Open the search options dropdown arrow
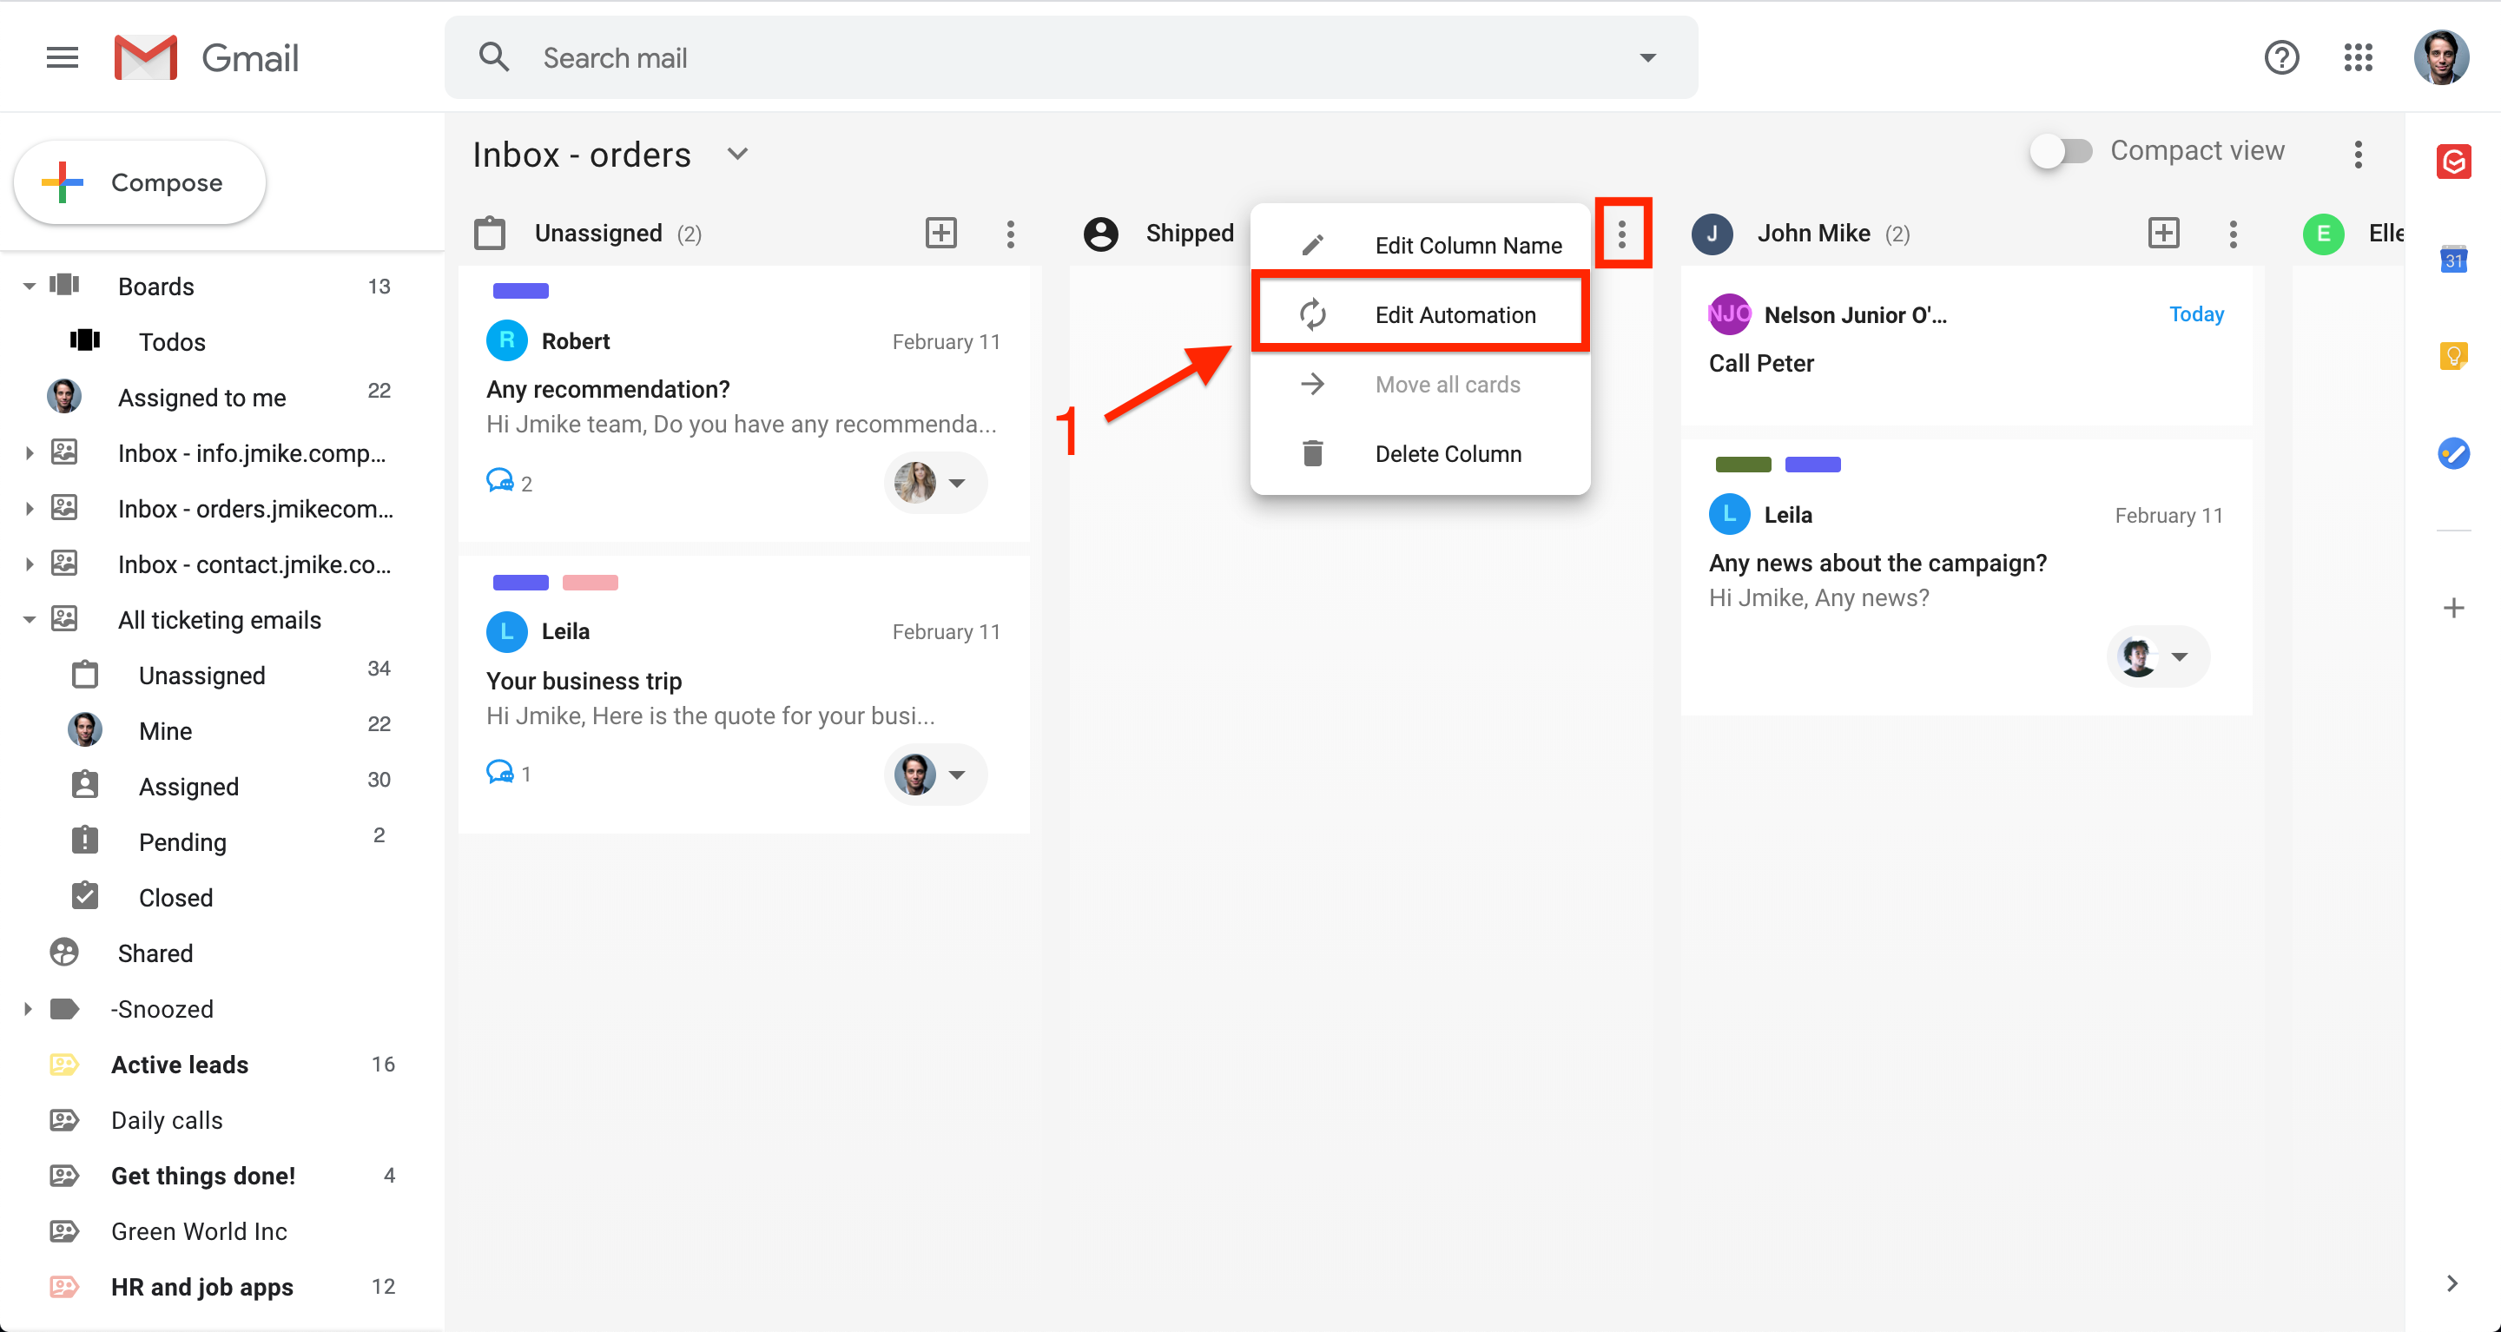 (1647, 58)
